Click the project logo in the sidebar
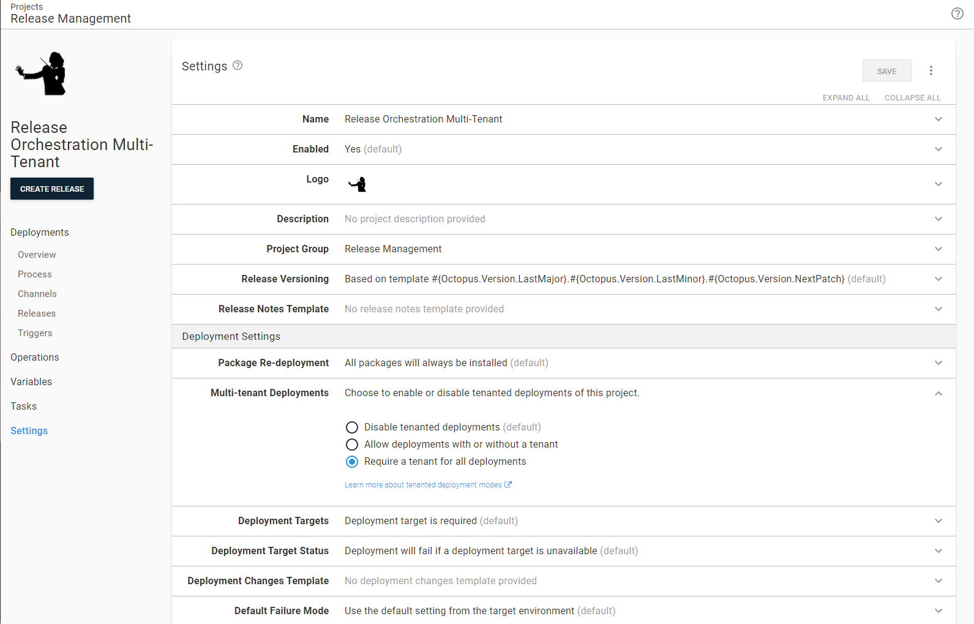Image resolution: width=974 pixels, height=624 pixels. 42,73
